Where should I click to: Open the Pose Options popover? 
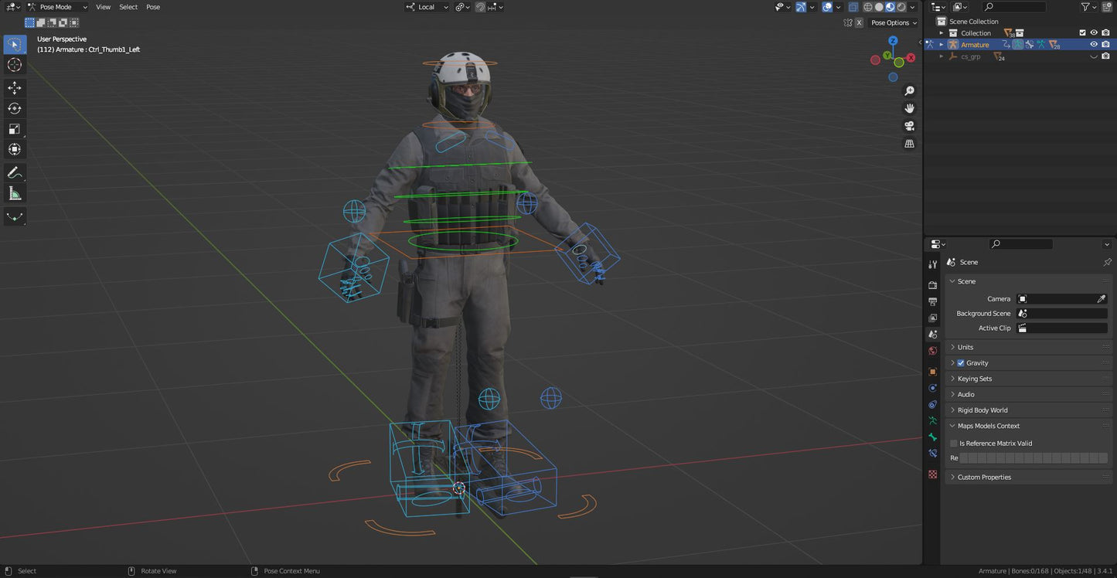click(894, 23)
